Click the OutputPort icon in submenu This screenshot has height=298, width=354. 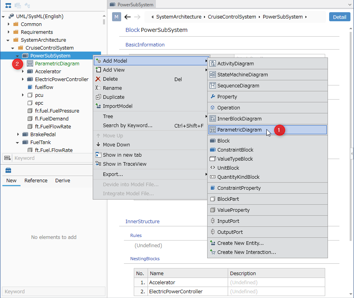coord(212,232)
